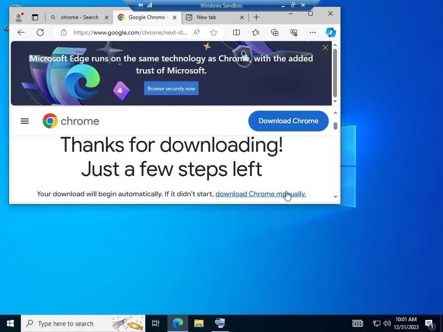Image resolution: width=443 pixels, height=332 pixels.
Task: Open the Collections icon
Action: tap(275, 32)
